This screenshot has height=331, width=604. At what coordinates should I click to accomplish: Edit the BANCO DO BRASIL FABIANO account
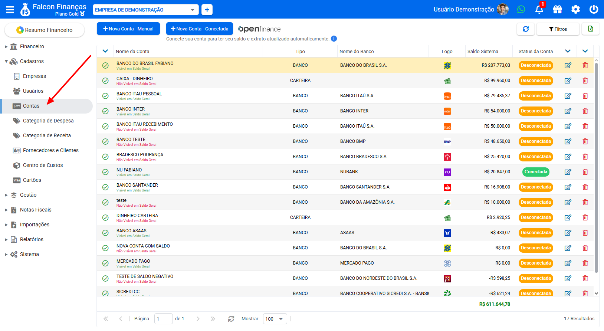pos(568,65)
